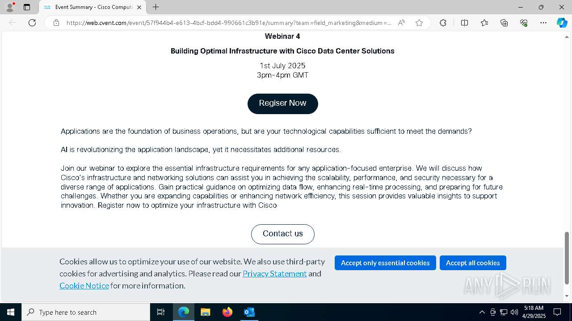
Task: Open network status tray icon
Action: point(504,312)
